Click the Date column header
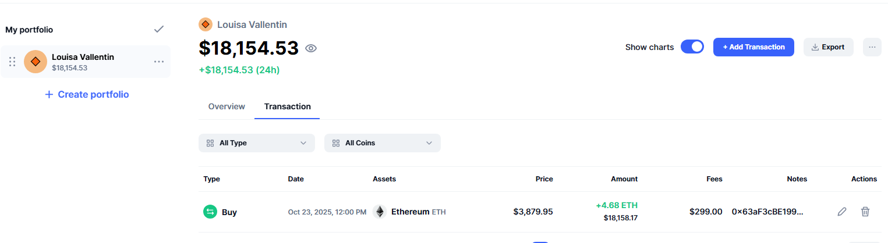 coord(296,179)
